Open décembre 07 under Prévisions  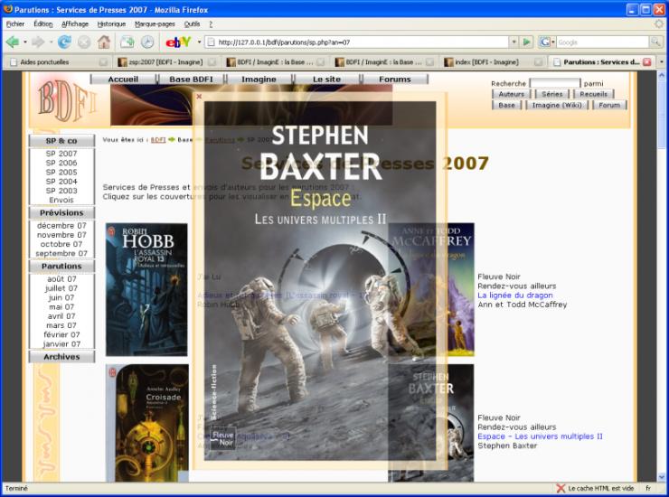coord(61,225)
